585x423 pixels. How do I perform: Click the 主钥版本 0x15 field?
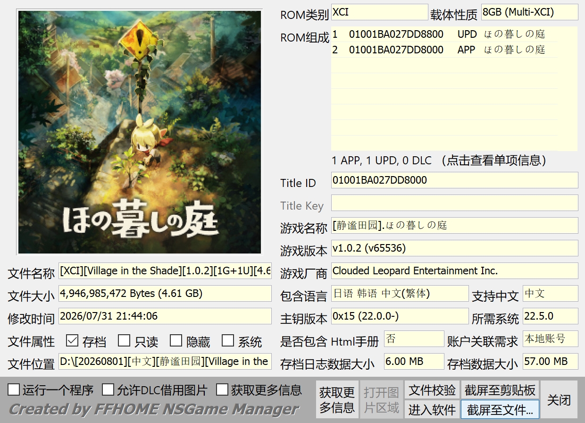click(400, 316)
